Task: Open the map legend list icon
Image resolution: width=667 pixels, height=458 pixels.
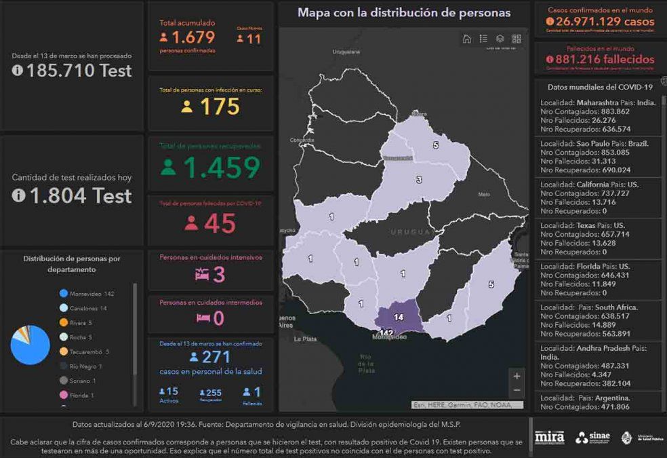Action: [483, 39]
